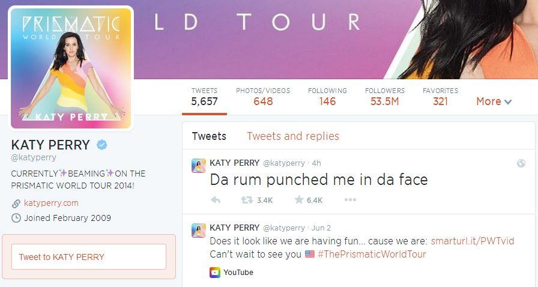Image resolution: width=538 pixels, height=287 pixels.
Task: Reply to the 'Da rum punched me' tweet
Action: (216, 200)
